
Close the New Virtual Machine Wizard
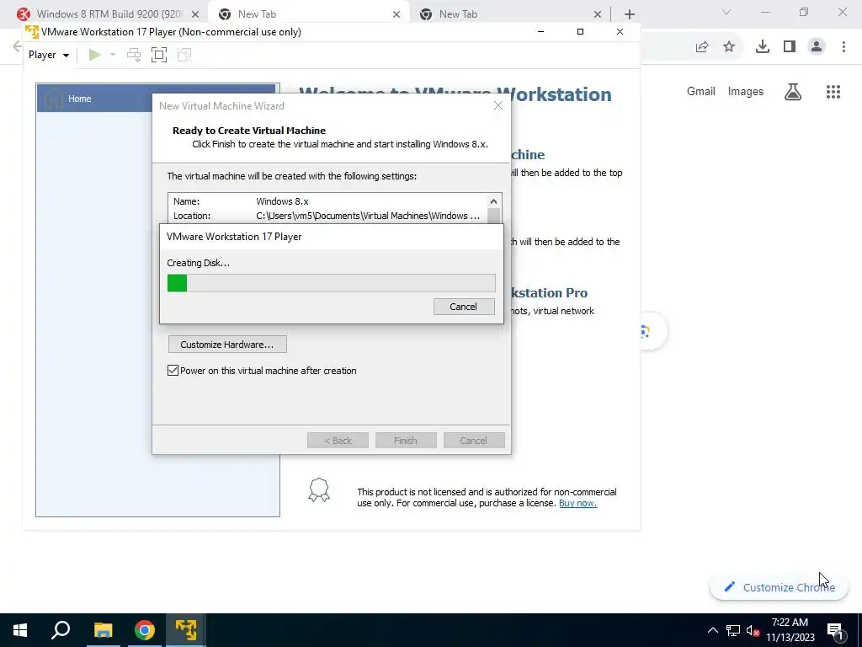click(x=498, y=105)
